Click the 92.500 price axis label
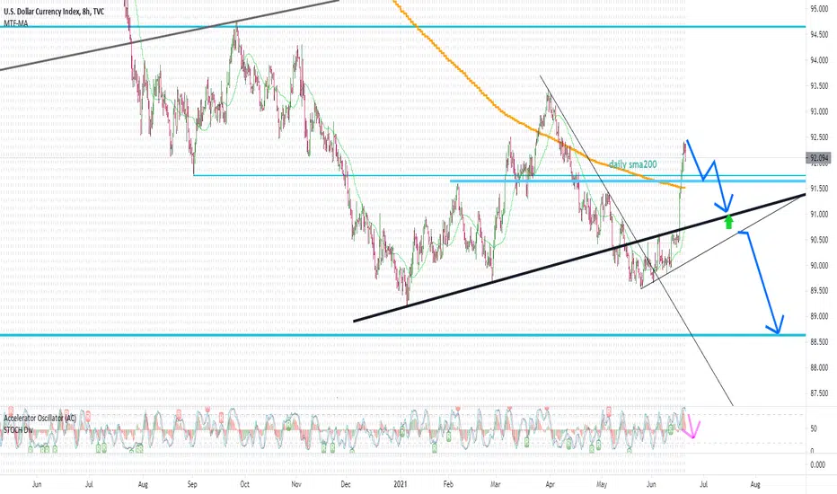Screen dimensions: 837x494 pos(819,137)
